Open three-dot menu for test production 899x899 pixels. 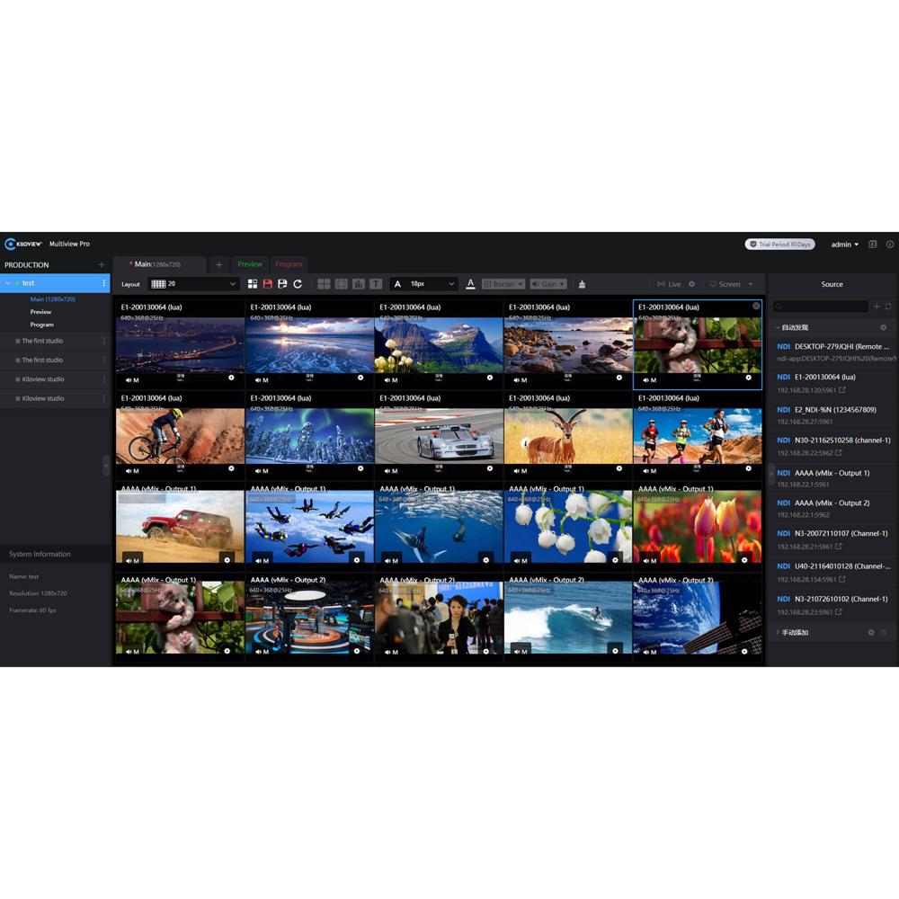(103, 283)
